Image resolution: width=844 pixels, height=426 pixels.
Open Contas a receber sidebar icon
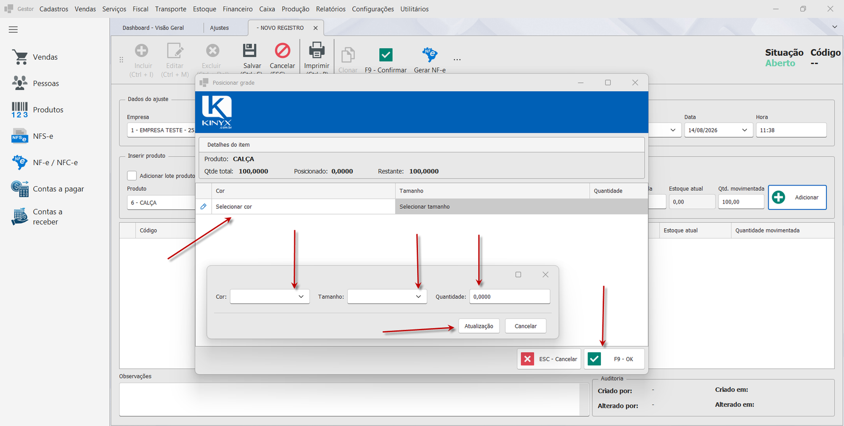(20, 217)
